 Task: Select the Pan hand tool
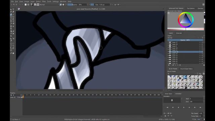13,53
